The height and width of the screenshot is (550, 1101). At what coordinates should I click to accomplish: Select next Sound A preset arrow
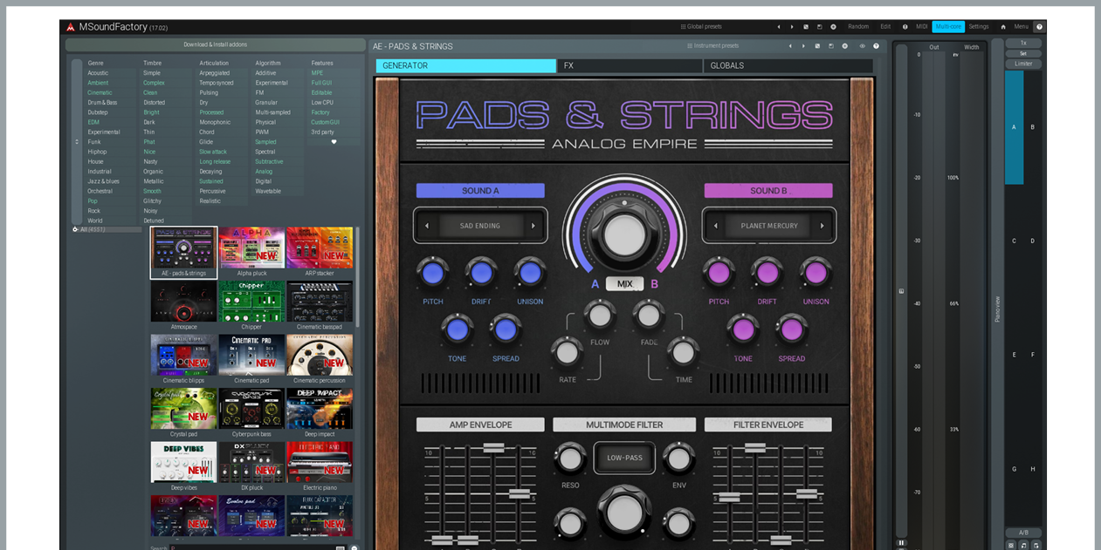click(x=533, y=226)
